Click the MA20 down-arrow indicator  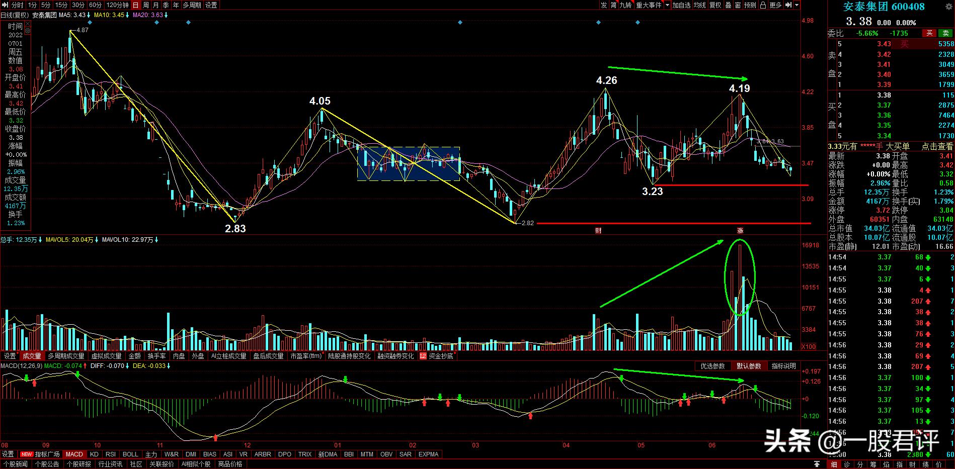pos(167,15)
